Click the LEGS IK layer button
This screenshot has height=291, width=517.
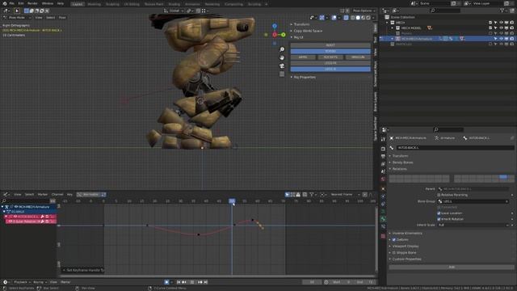[x=330, y=70]
